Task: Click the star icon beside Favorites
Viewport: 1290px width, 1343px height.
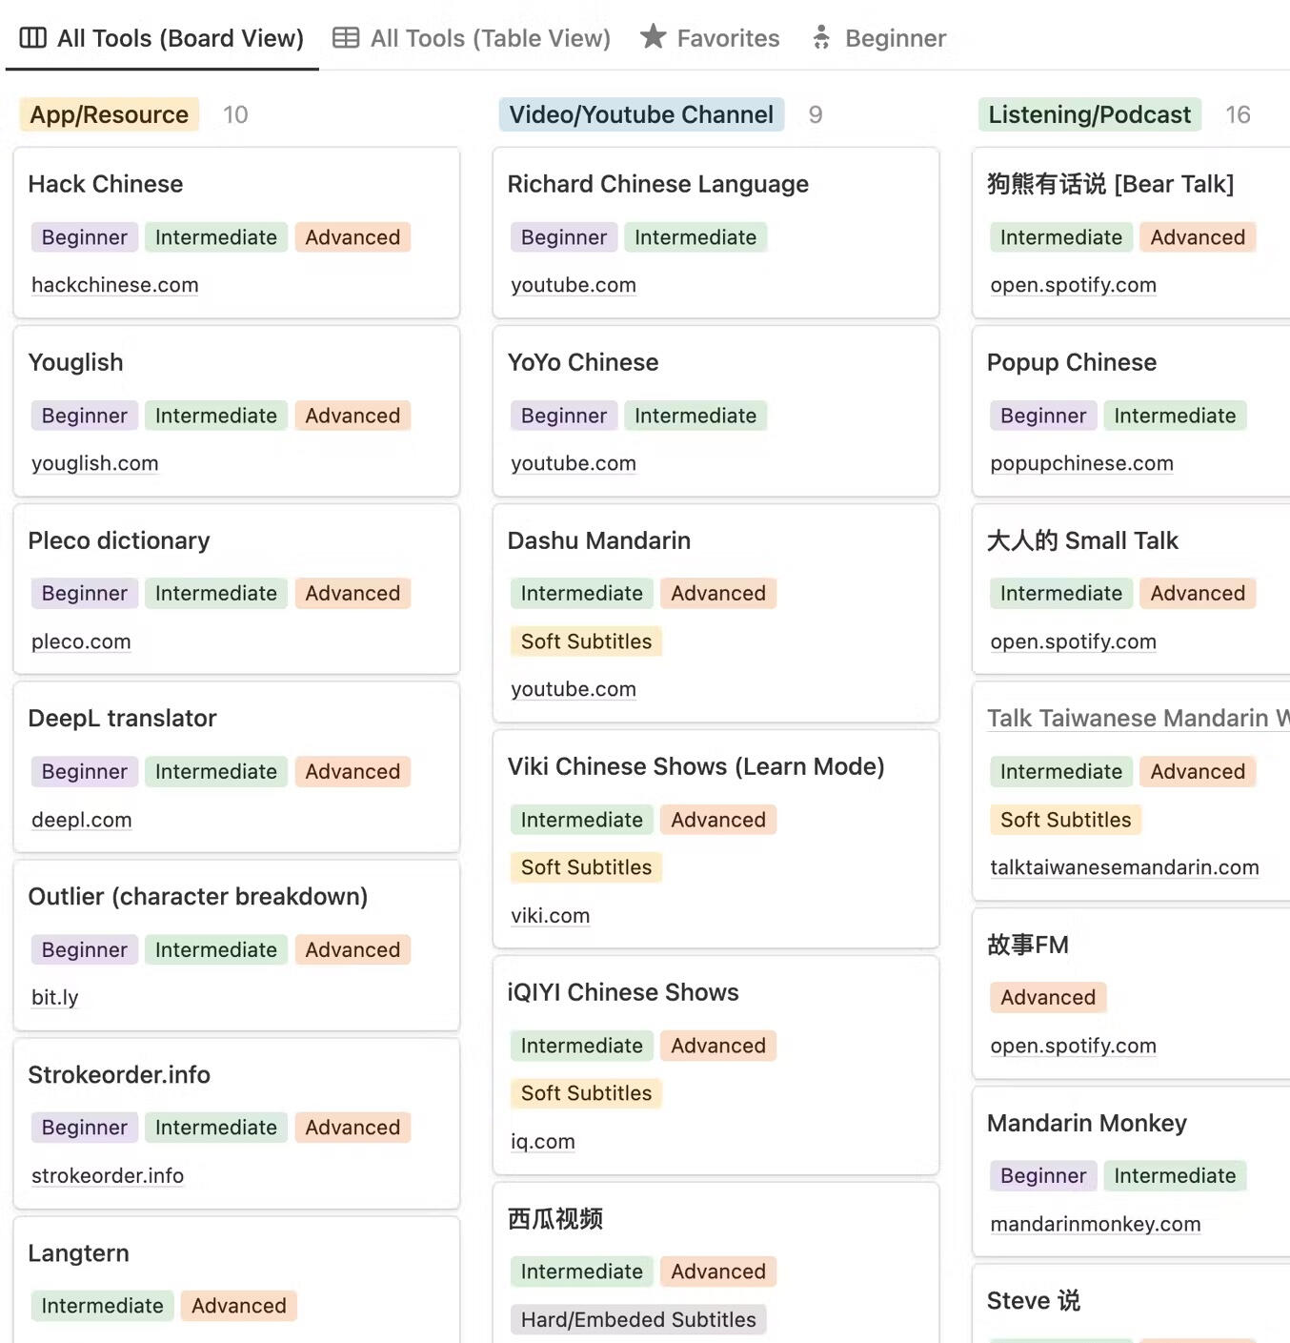Action: 653,37
